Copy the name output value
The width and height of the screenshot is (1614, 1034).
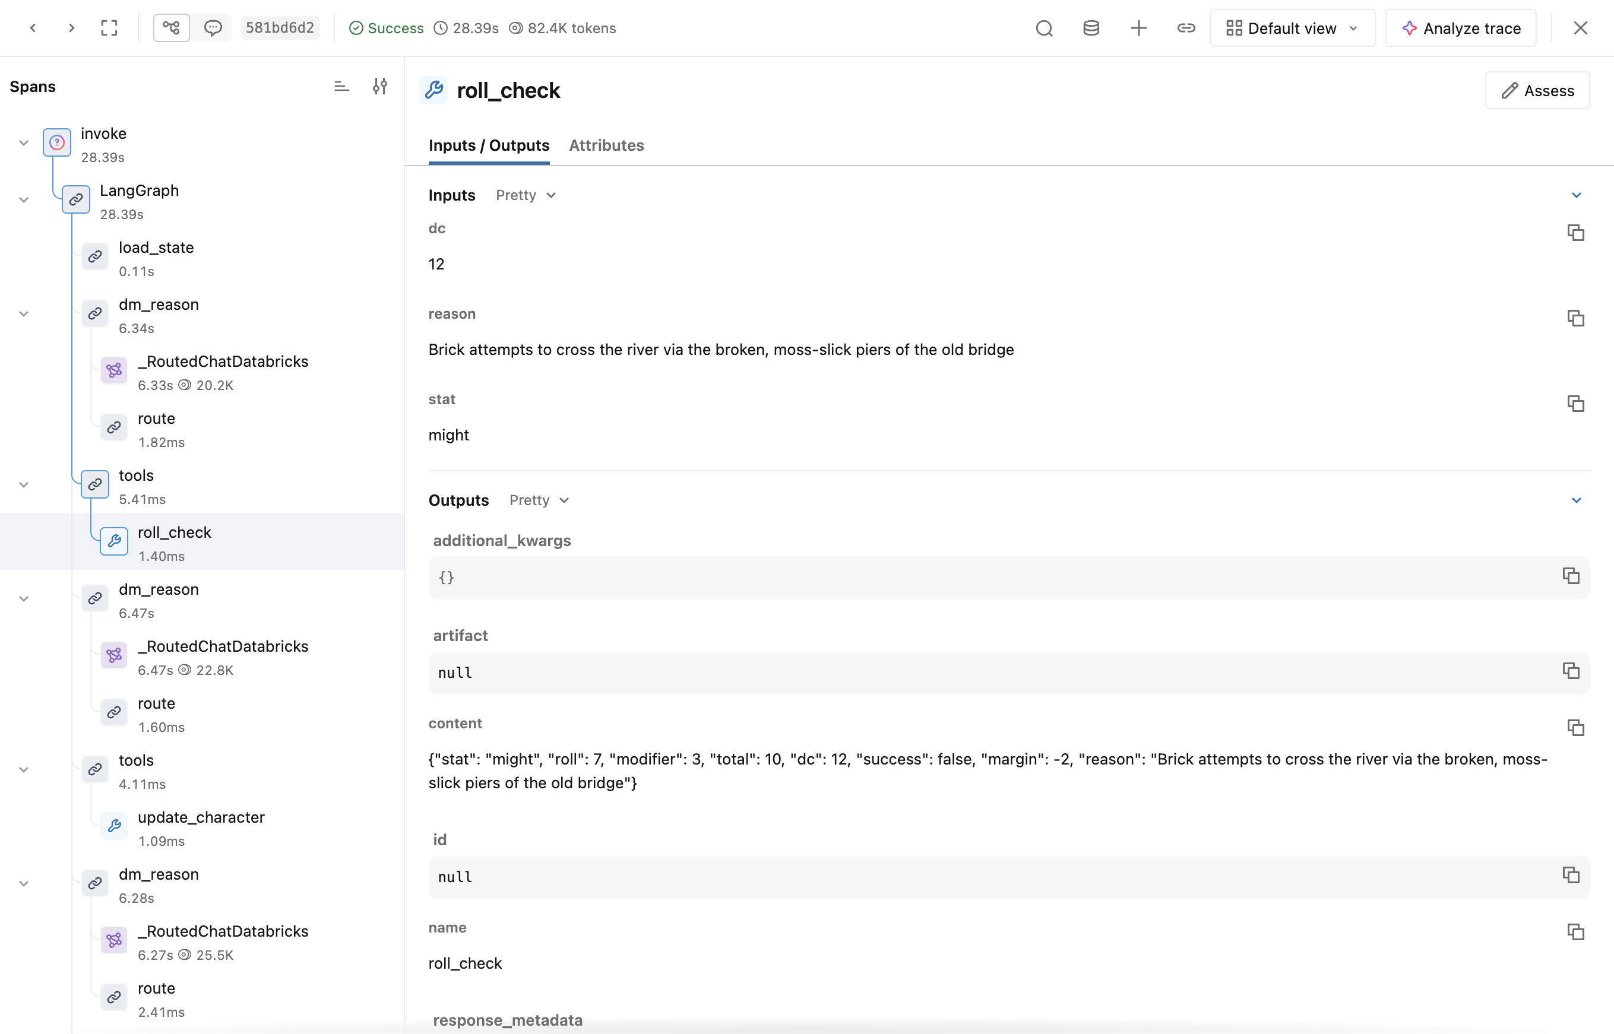[1576, 932]
